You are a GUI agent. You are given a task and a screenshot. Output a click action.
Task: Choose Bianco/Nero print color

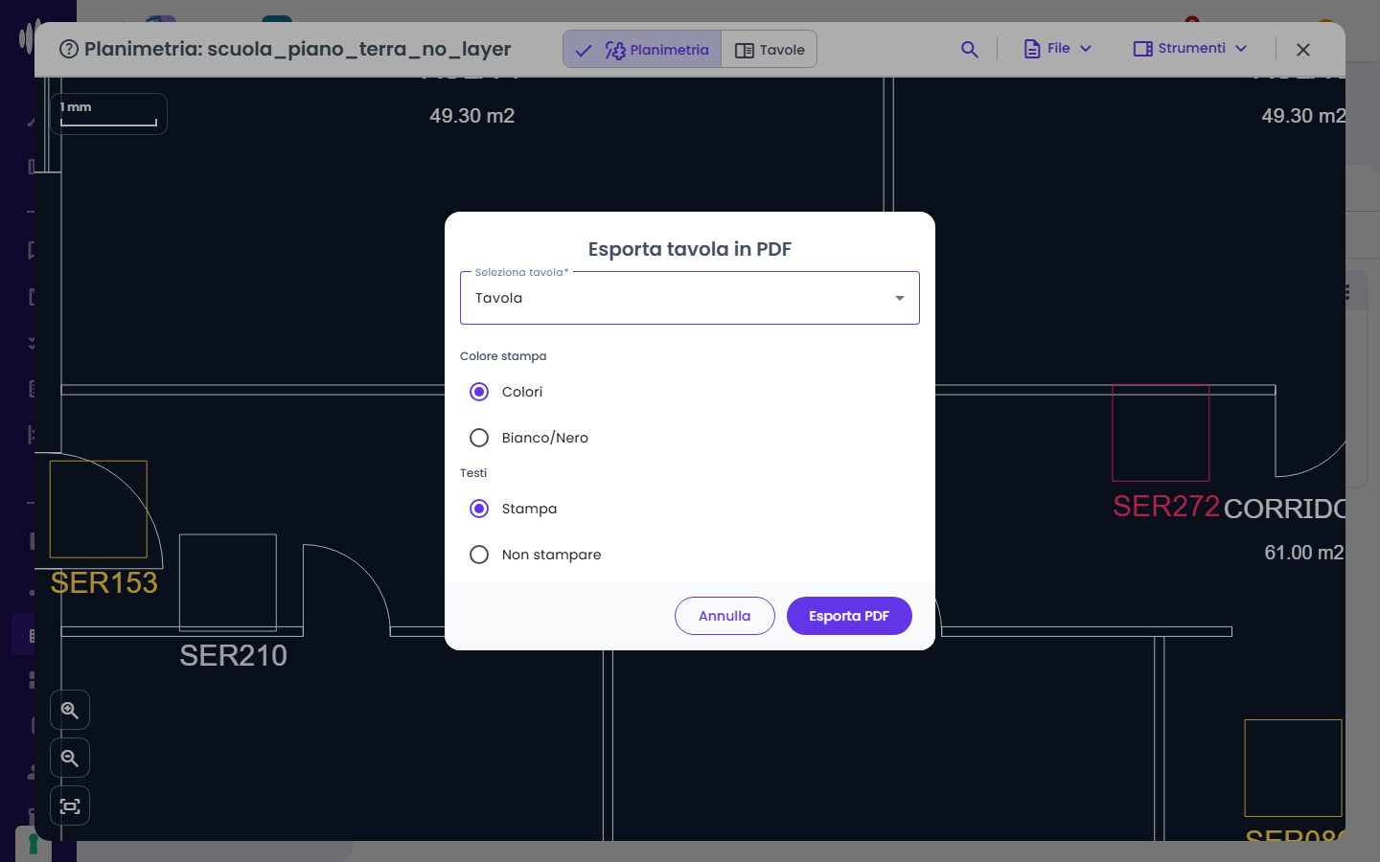(x=479, y=438)
